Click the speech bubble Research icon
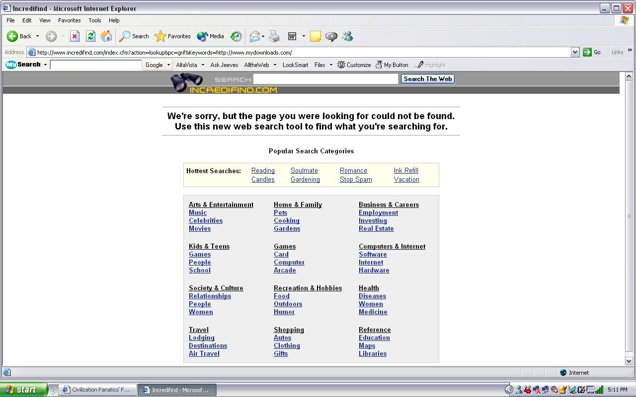Viewport: 636px width, 397px height. (331, 36)
